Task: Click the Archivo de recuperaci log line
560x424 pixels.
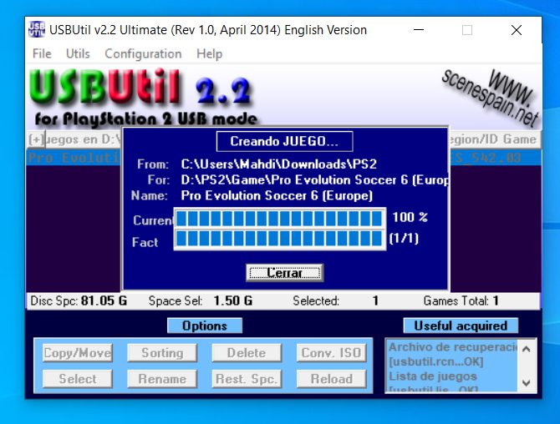Action: click(x=453, y=347)
